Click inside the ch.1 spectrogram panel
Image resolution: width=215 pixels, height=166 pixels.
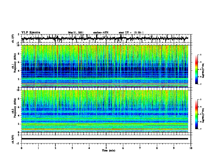105,66
